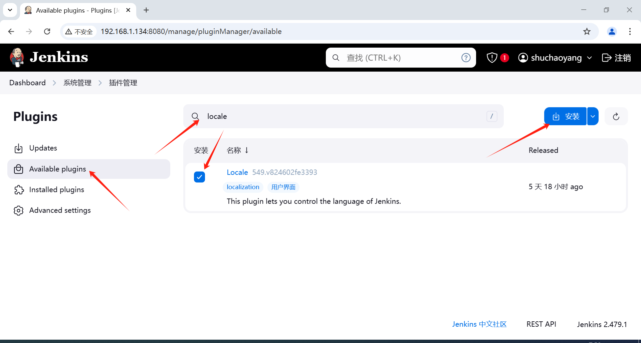Click the Released column header

click(x=543, y=150)
